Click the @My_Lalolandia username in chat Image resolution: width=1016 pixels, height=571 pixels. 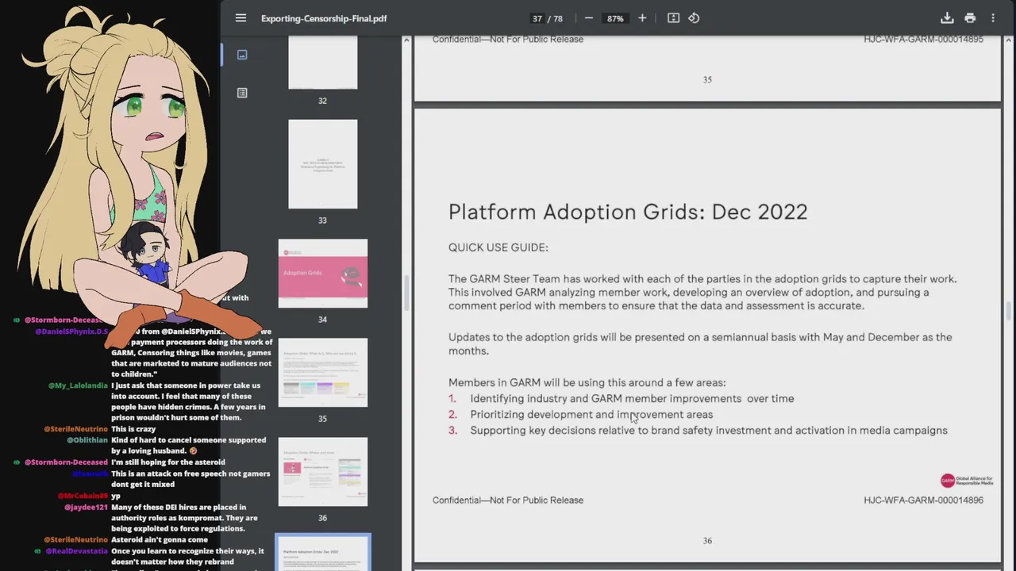(78, 385)
